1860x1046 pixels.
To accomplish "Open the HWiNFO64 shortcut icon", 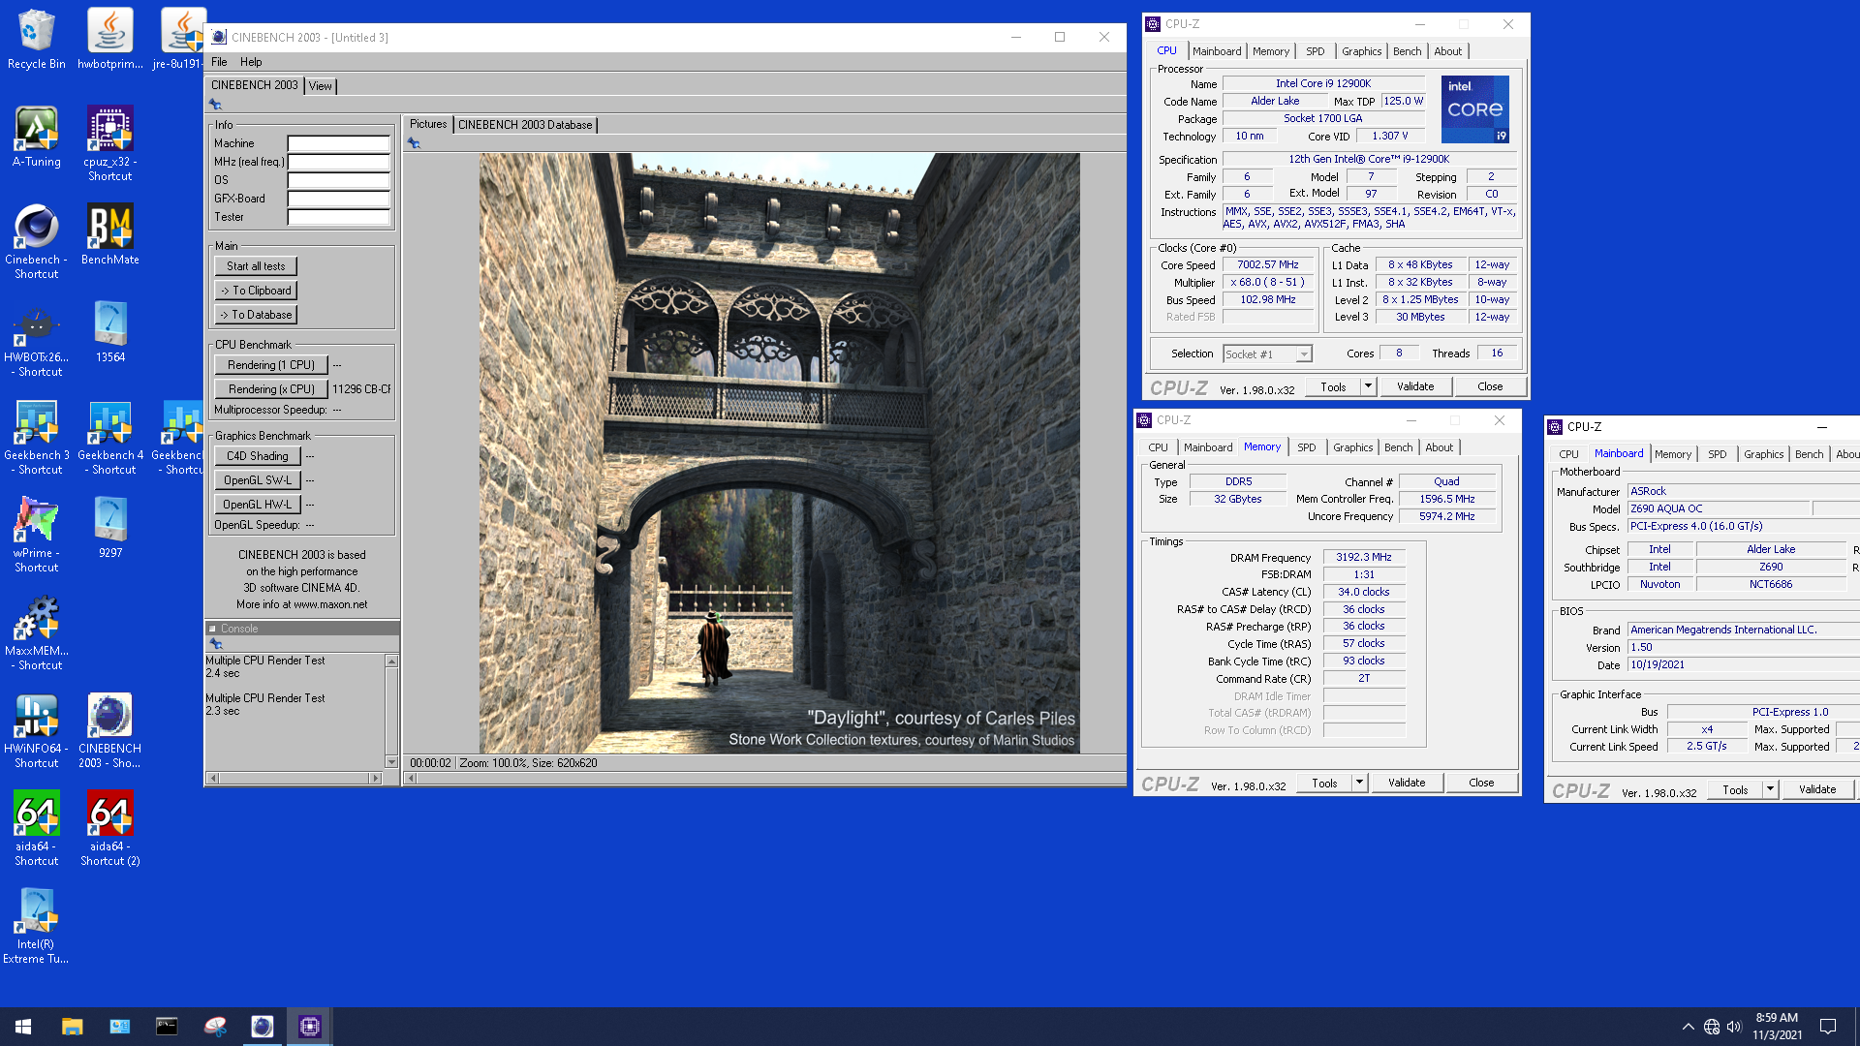I will click(37, 730).
